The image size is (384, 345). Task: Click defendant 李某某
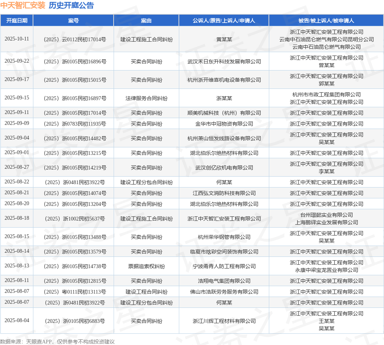[x=327, y=171]
